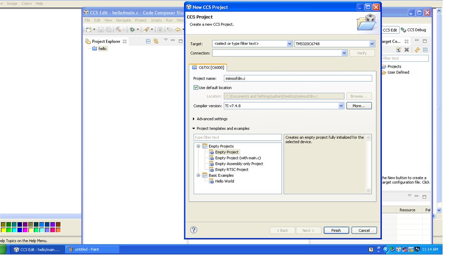
Task: Click the More... button
Action: tap(359, 106)
